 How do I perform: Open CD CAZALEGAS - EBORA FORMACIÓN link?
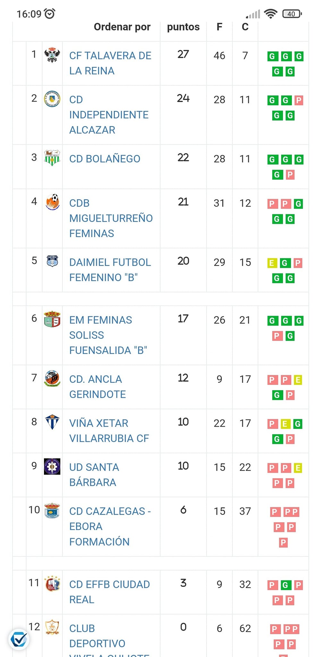pyautogui.click(x=110, y=526)
